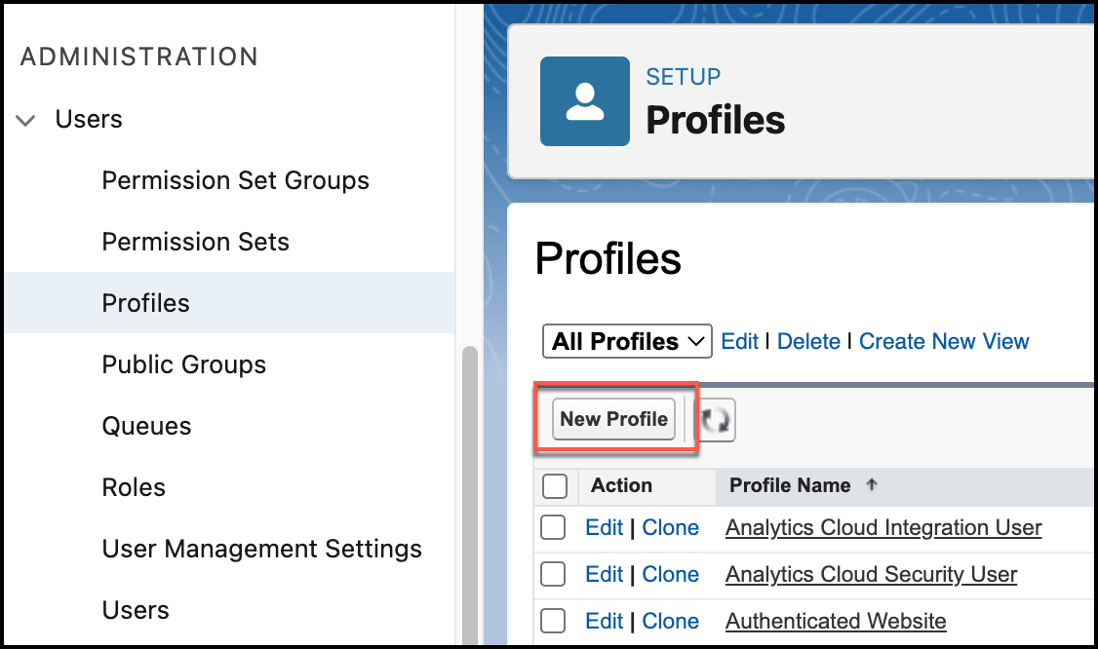Screen dimensions: 1098x649
Task: Click the sidebar vertical scrollbar
Action: [x=469, y=487]
